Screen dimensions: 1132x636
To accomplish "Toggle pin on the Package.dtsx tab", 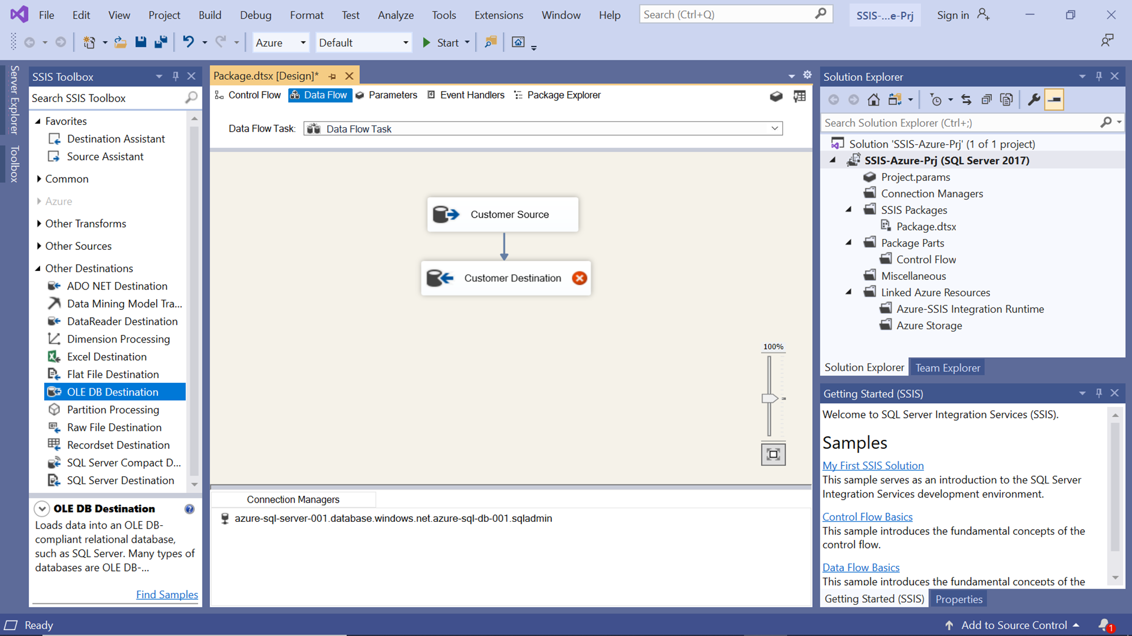I will (332, 76).
